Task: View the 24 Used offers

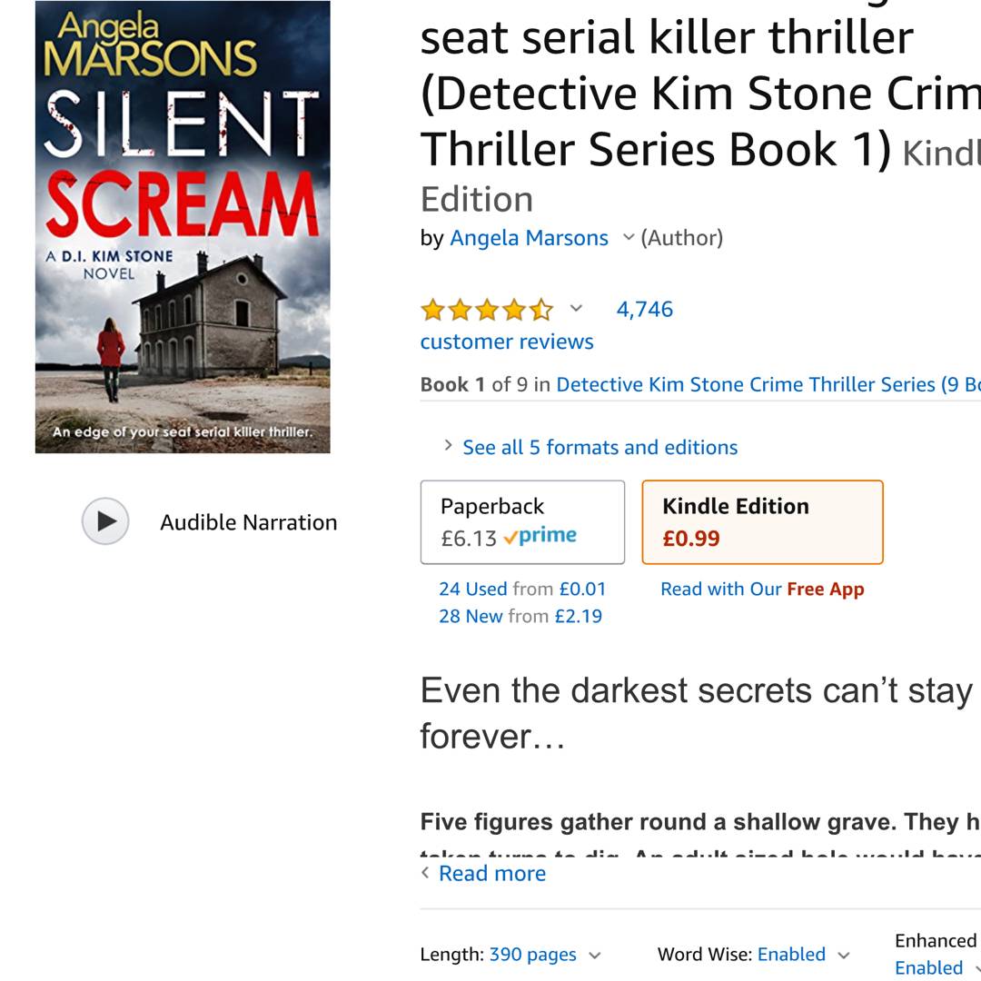Action: (x=522, y=589)
